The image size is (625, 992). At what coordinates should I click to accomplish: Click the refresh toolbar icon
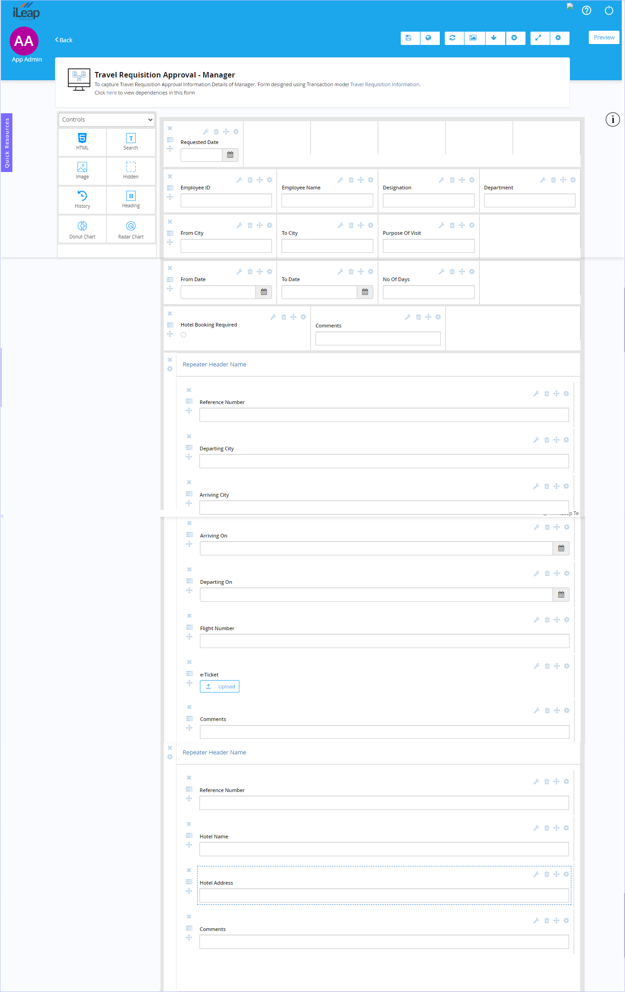(x=453, y=38)
